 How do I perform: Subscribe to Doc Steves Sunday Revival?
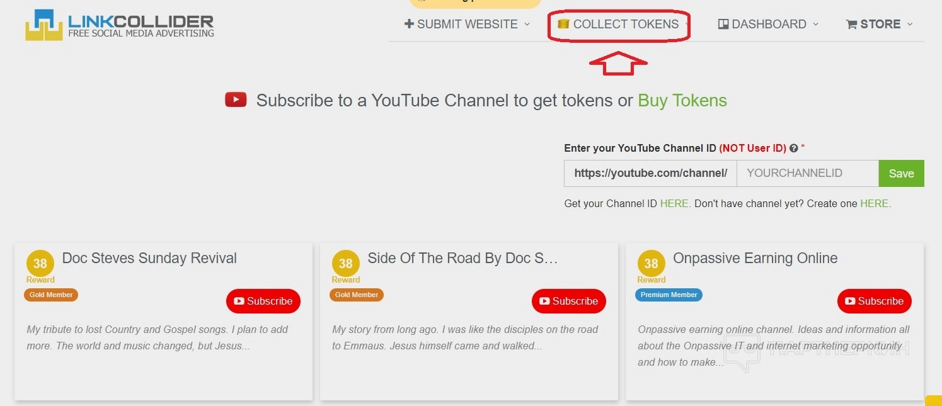(263, 301)
